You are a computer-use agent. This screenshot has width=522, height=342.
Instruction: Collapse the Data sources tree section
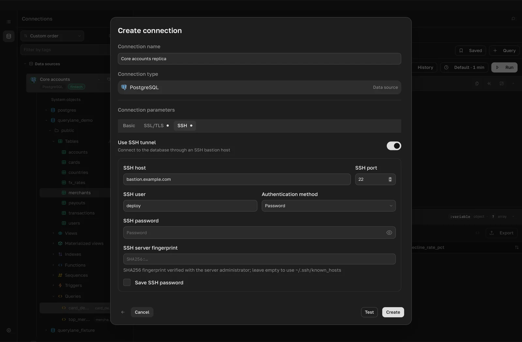coord(25,64)
